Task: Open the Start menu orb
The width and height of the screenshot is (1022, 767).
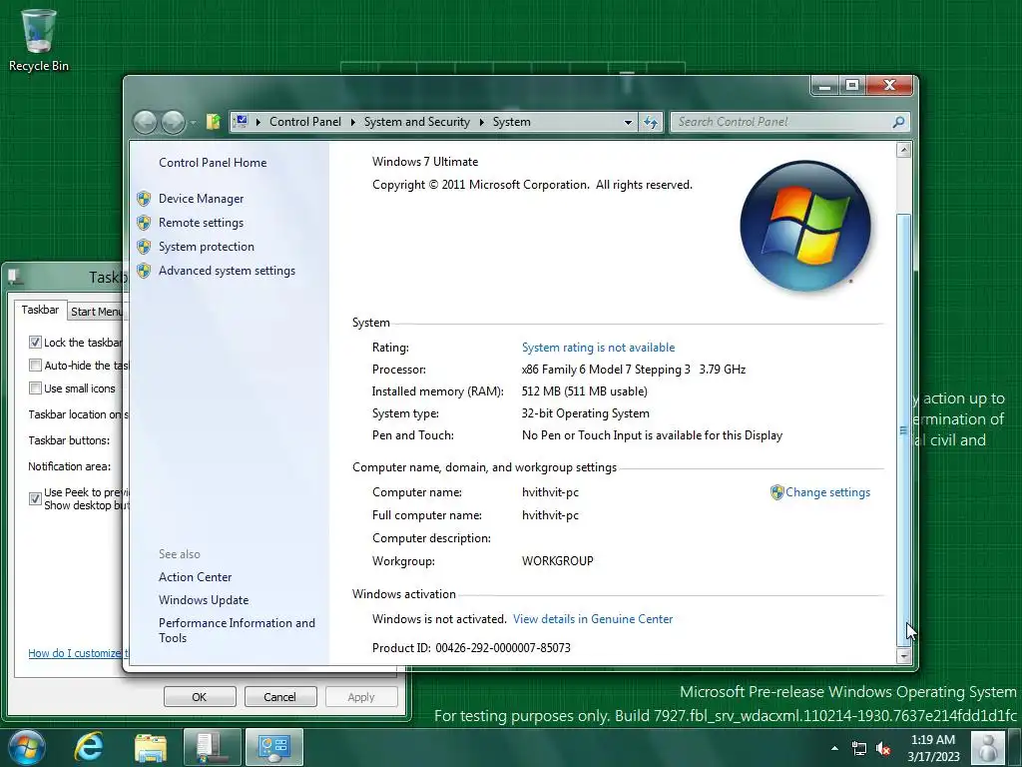Action: (x=27, y=747)
